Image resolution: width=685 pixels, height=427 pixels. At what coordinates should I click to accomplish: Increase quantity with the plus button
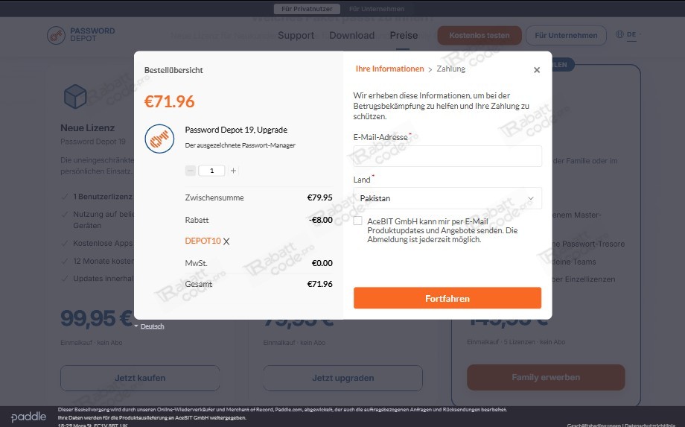coord(233,171)
